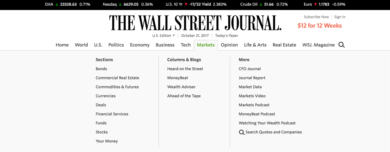
Task: Open the Bonds section link
Action: pos(101,69)
